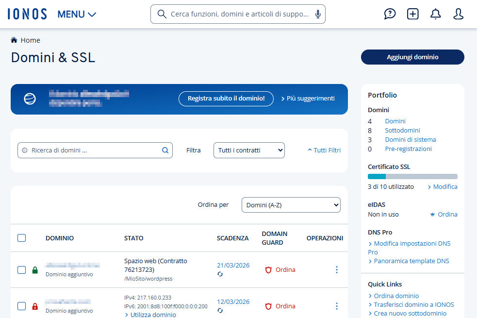Image resolution: width=477 pixels, height=318 pixels.
Task: Open the Tutti i contratti filter dropdown
Action: (x=249, y=150)
